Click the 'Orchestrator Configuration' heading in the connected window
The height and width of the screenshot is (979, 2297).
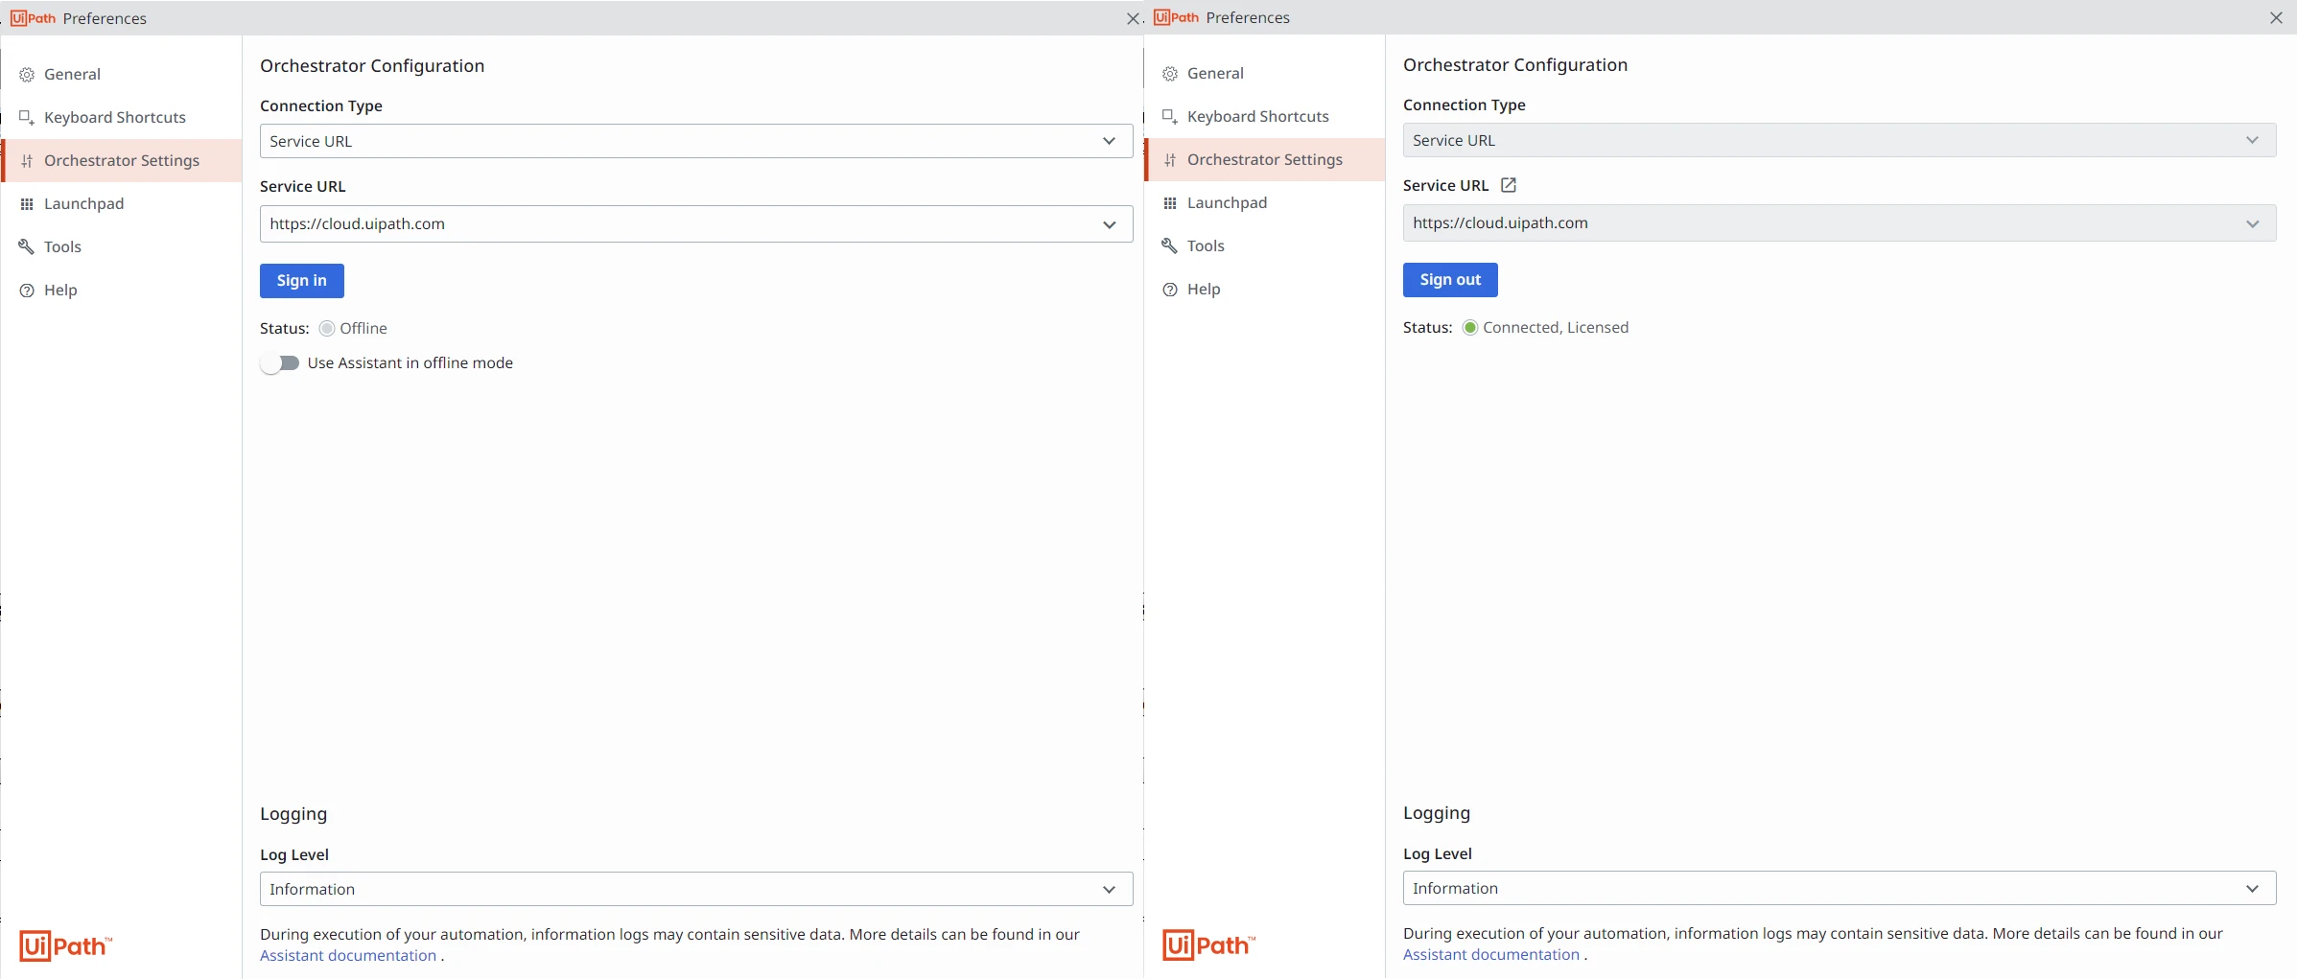click(x=1515, y=65)
